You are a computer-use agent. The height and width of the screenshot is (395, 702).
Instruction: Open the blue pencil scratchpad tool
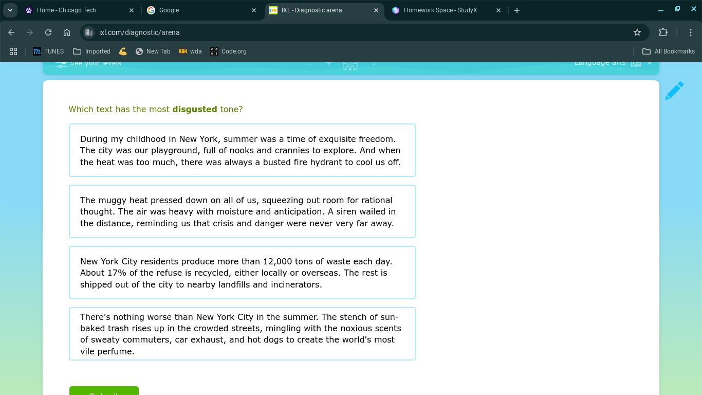pyautogui.click(x=674, y=91)
